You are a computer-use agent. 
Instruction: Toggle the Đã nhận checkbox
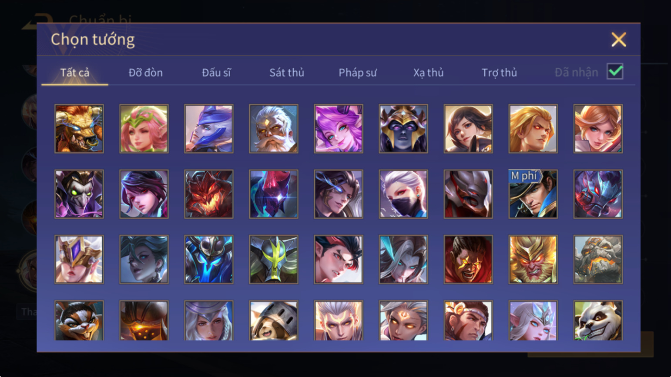[x=615, y=72]
